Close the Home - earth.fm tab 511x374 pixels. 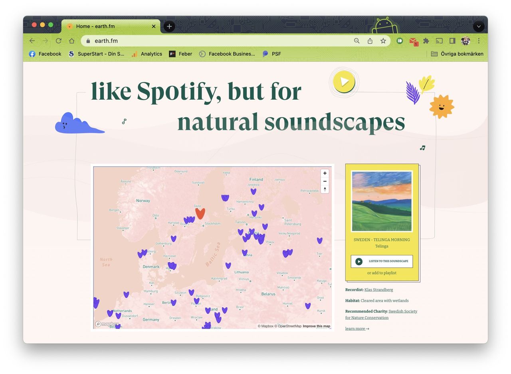(154, 26)
